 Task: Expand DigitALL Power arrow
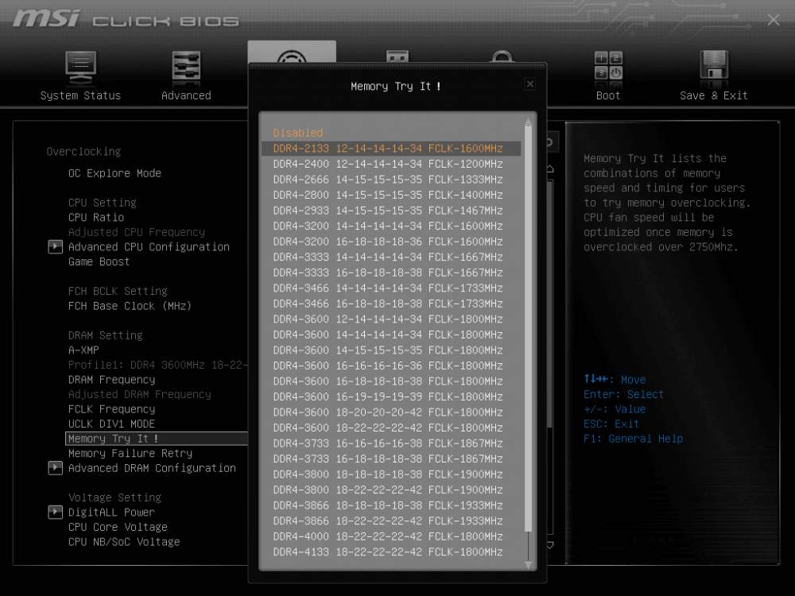55,512
